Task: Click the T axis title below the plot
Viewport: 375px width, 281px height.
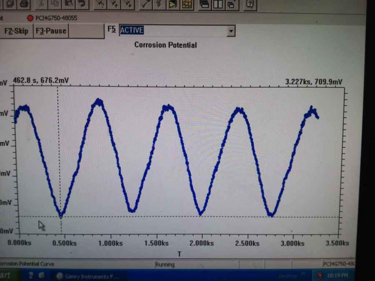Action: pos(179,254)
